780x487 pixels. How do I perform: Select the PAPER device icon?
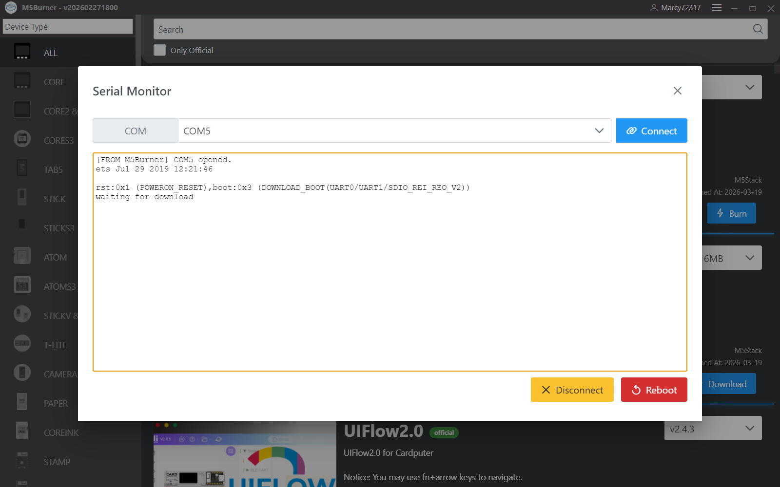22,402
